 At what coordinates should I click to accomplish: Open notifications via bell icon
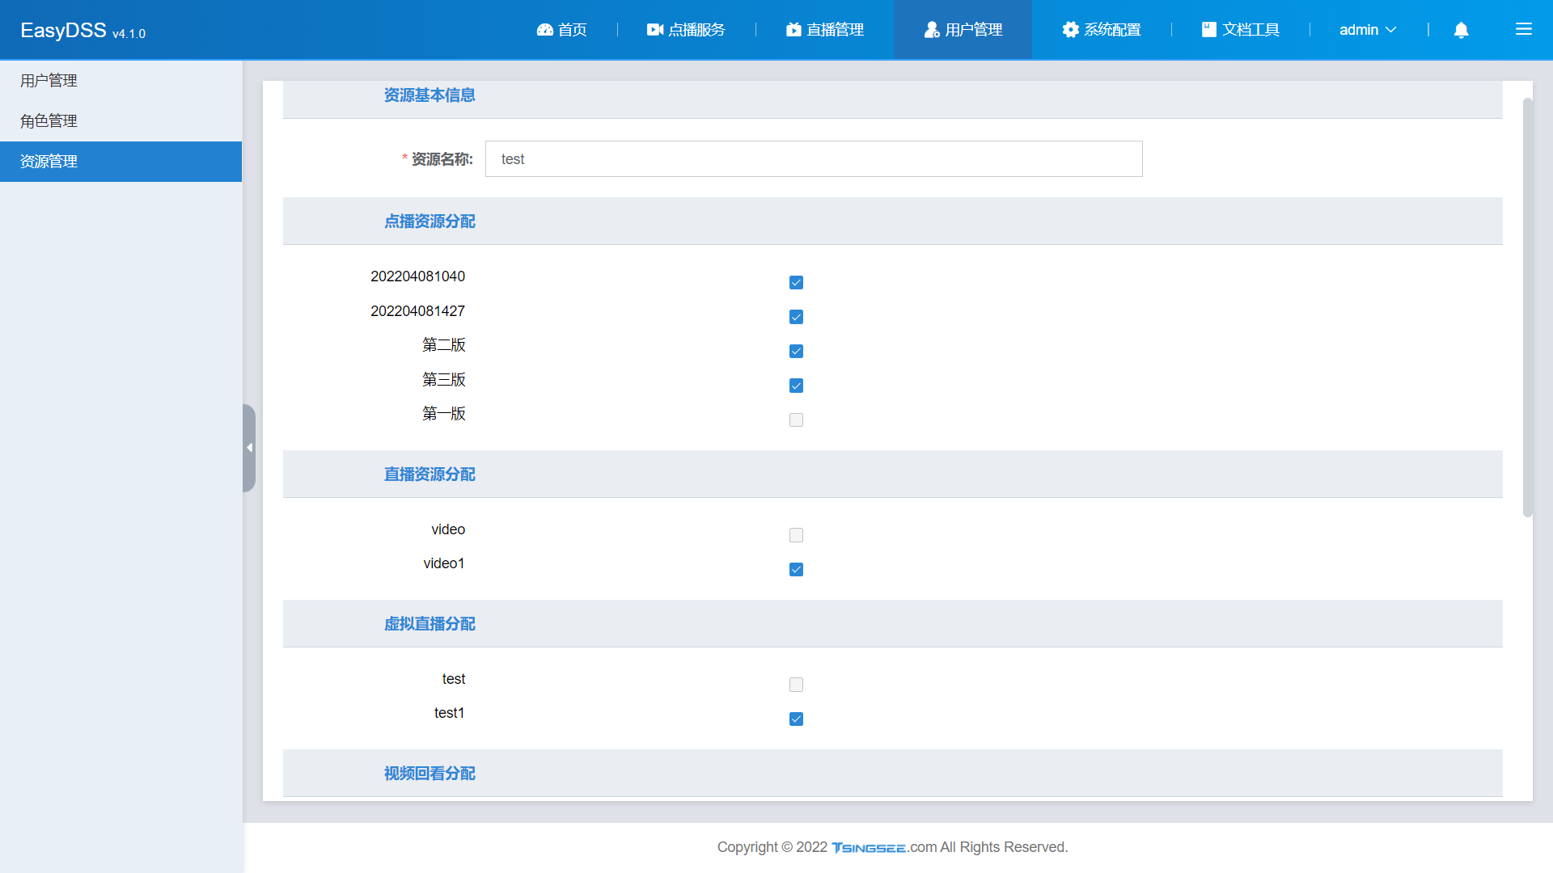tap(1461, 30)
